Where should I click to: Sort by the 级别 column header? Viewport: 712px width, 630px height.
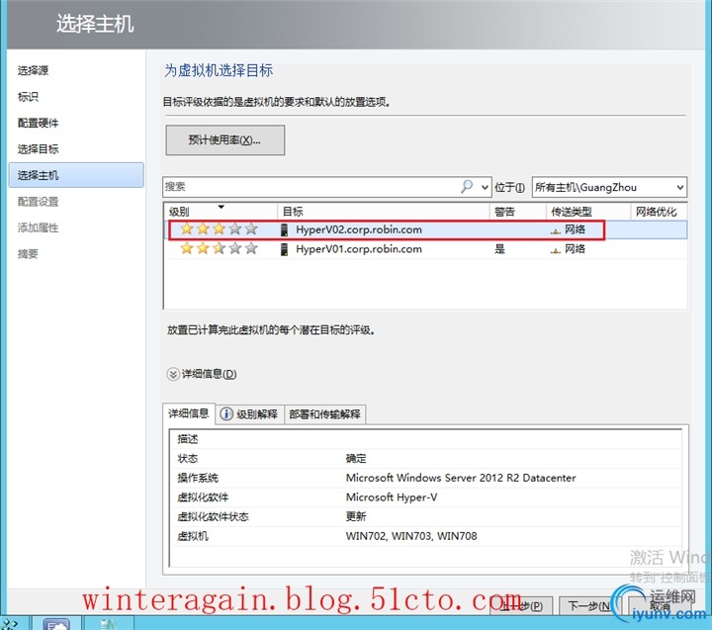[221, 212]
